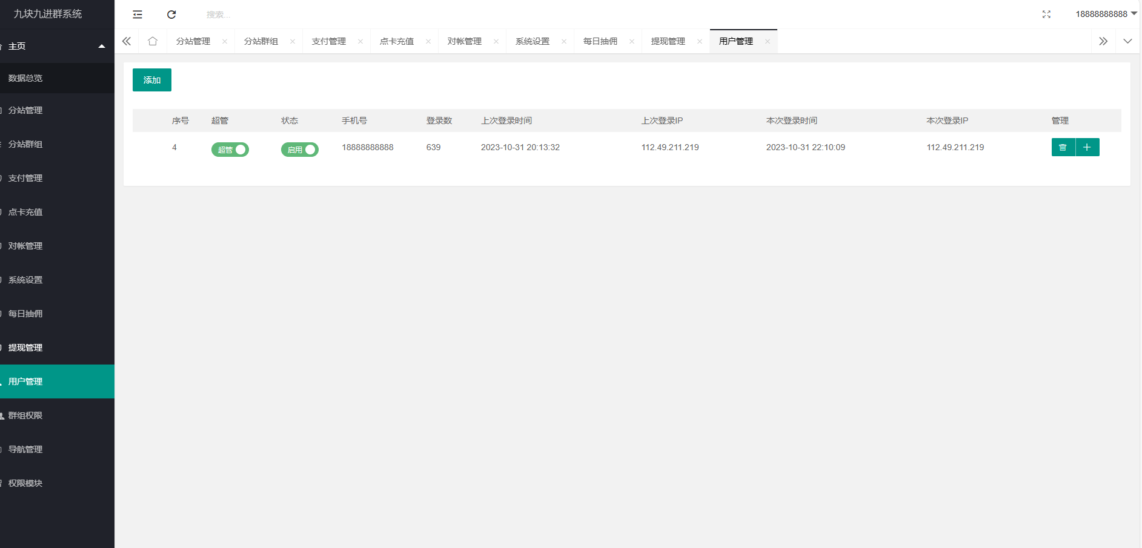Click the home icon tab
1142x548 pixels.
[153, 41]
